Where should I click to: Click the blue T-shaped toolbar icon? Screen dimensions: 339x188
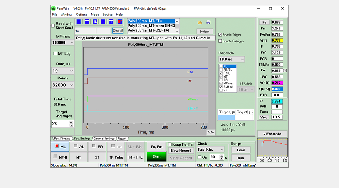(111, 21)
